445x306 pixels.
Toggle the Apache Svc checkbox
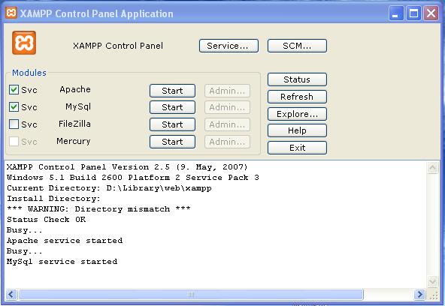click(14, 90)
